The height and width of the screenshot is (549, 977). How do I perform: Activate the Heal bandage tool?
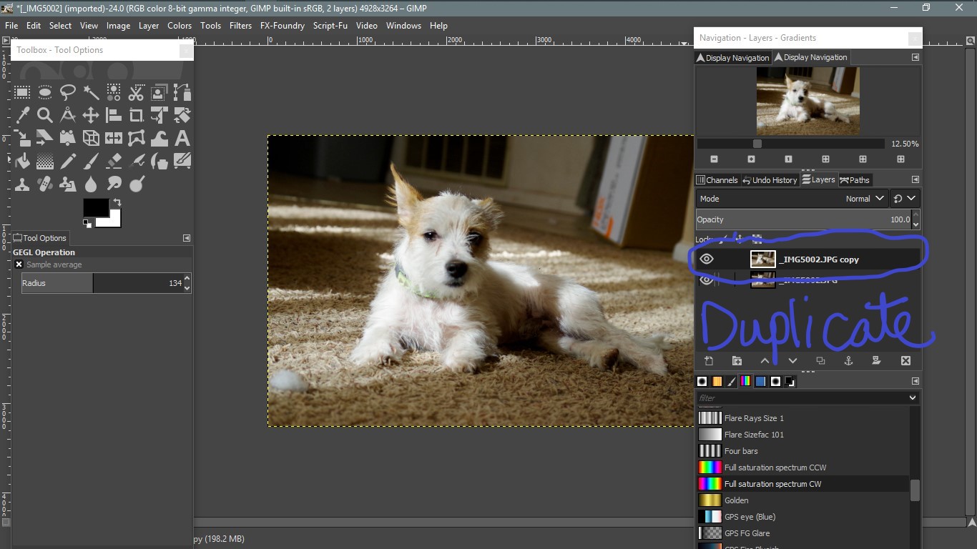click(x=45, y=184)
